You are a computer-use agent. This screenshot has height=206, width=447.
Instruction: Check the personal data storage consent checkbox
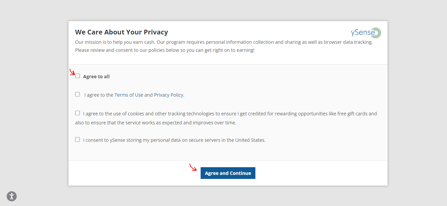point(77,140)
